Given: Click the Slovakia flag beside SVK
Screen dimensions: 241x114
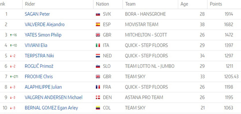Looking at the screenshot, I should [x=98, y=14].
